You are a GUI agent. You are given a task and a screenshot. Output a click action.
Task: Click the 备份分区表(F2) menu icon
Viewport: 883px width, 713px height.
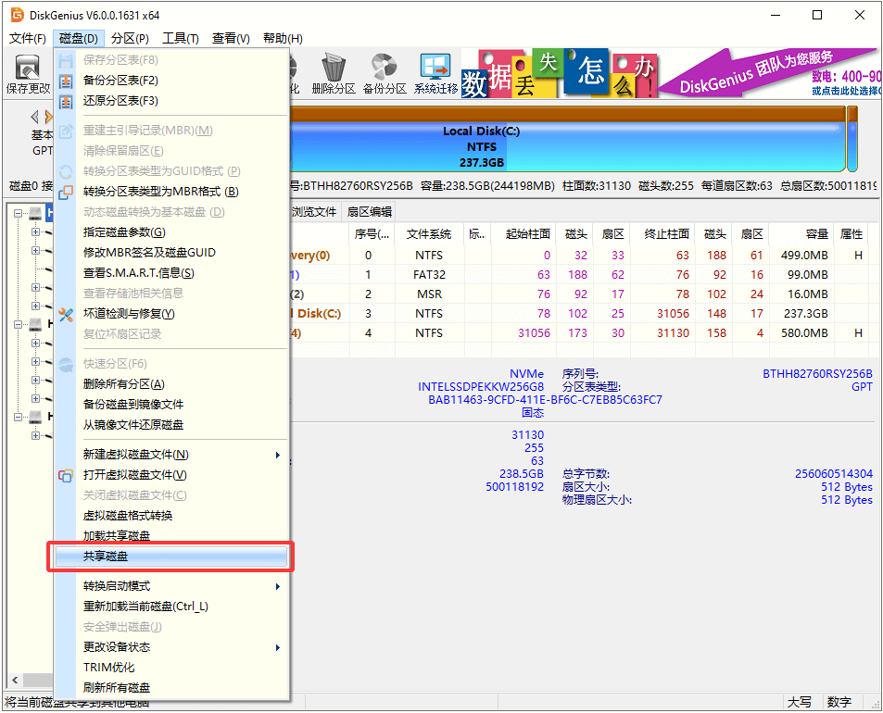65,80
